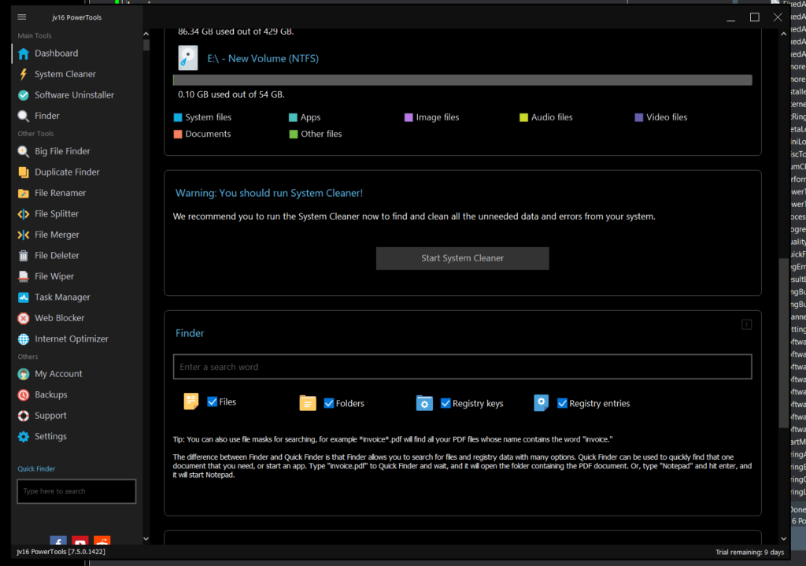Click the Big File Finder icon
This screenshot has width=806, height=566.
click(23, 151)
